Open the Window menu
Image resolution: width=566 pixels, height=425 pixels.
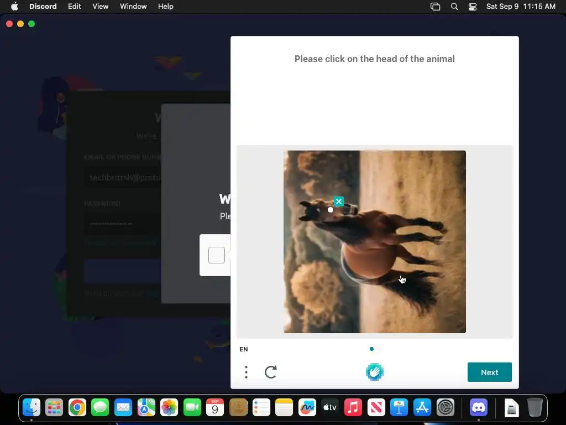(x=133, y=7)
